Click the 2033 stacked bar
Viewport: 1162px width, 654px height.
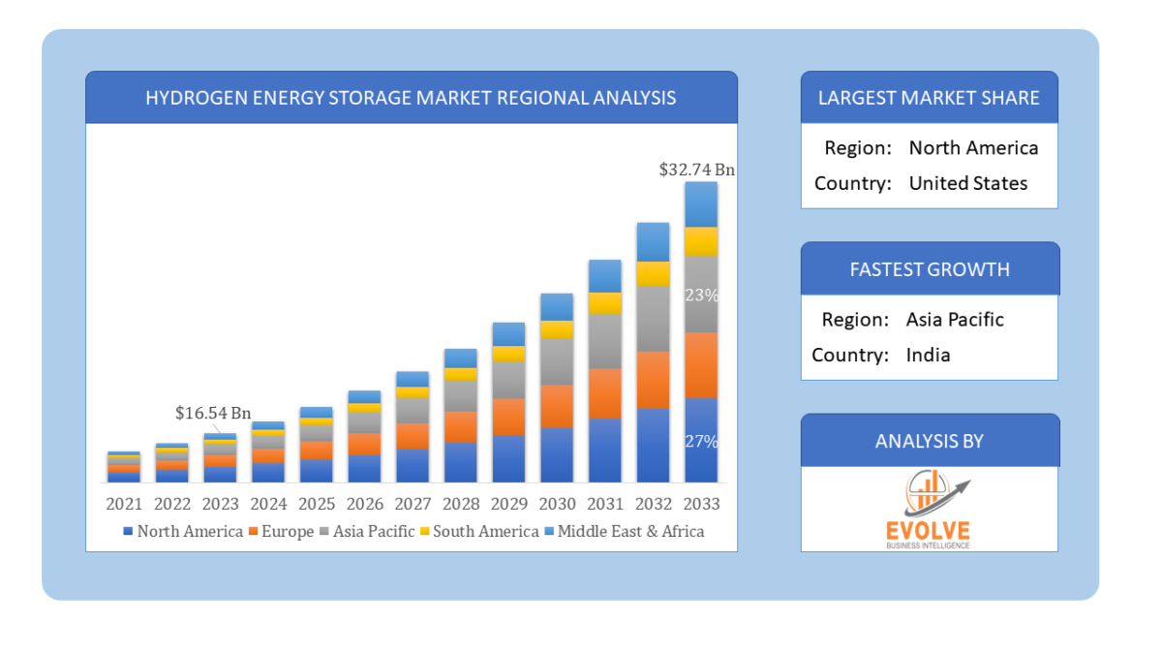[701, 332]
